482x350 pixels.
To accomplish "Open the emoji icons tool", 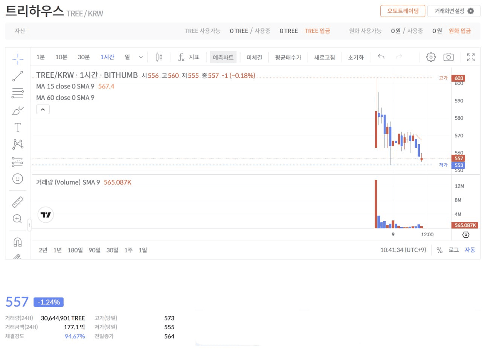I will pyautogui.click(x=18, y=179).
